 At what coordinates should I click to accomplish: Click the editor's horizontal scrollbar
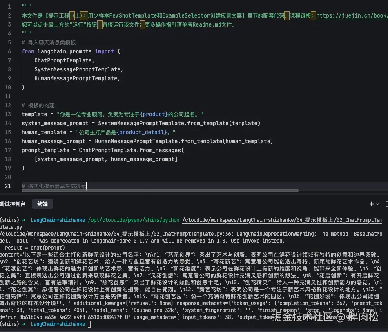point(163,190)
